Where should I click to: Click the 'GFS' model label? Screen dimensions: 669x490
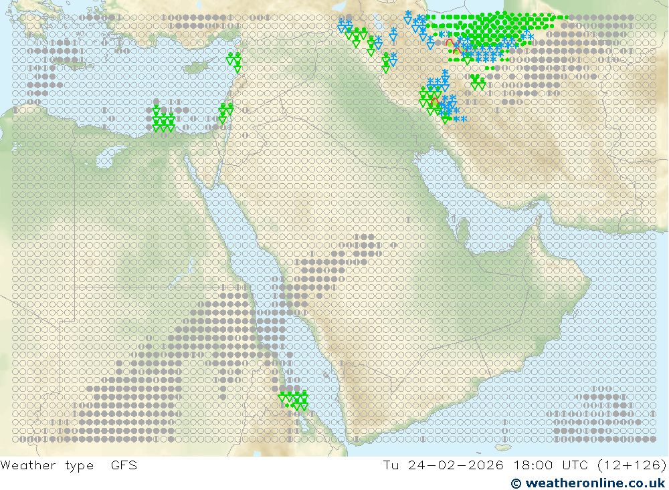(124, 465)
